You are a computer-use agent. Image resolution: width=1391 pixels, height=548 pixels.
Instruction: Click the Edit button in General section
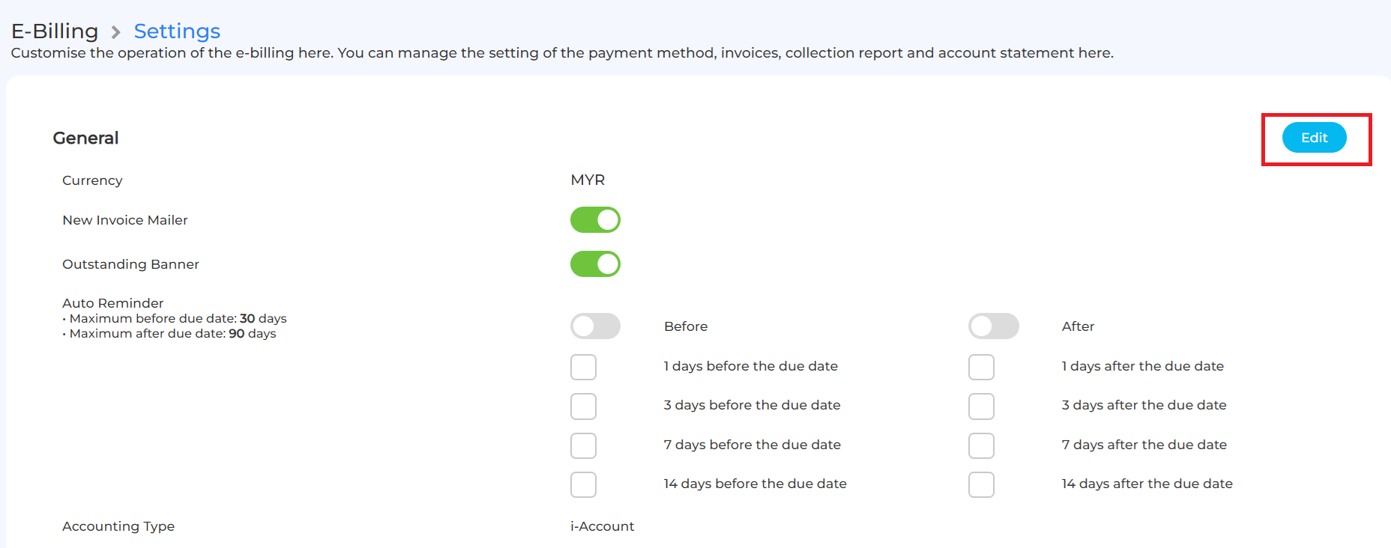[x=1314, y=138]
